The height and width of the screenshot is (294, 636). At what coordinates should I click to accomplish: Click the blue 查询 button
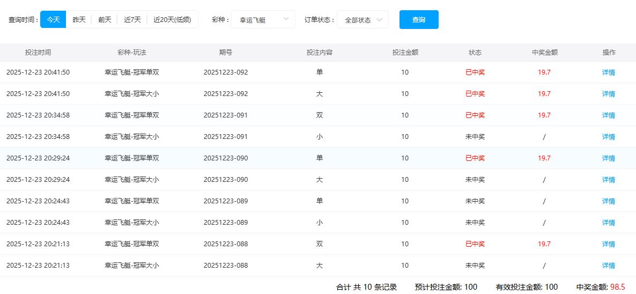[x=418, y=20]
